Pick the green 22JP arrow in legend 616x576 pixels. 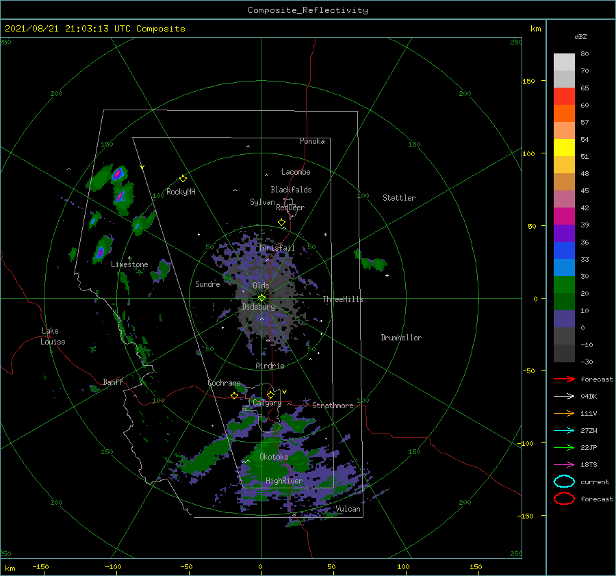click(x=564, y=447)
